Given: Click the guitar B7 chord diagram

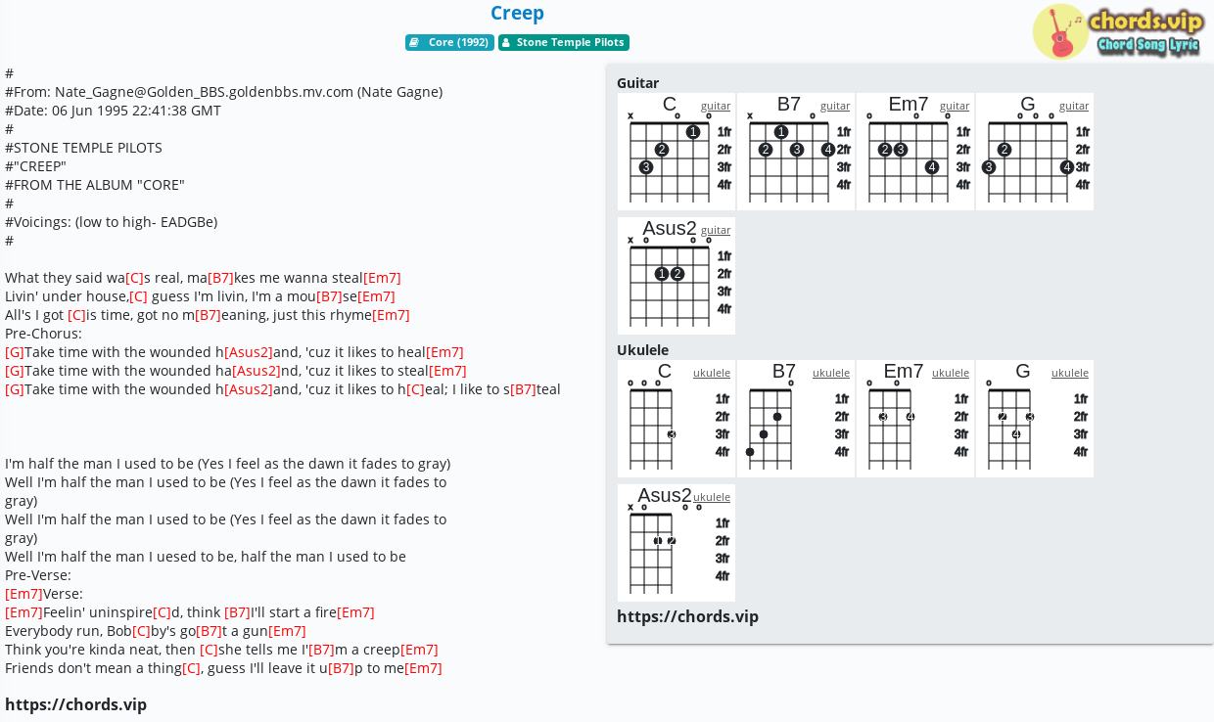Looking at the screenshot, I should (x=796, y=152).
